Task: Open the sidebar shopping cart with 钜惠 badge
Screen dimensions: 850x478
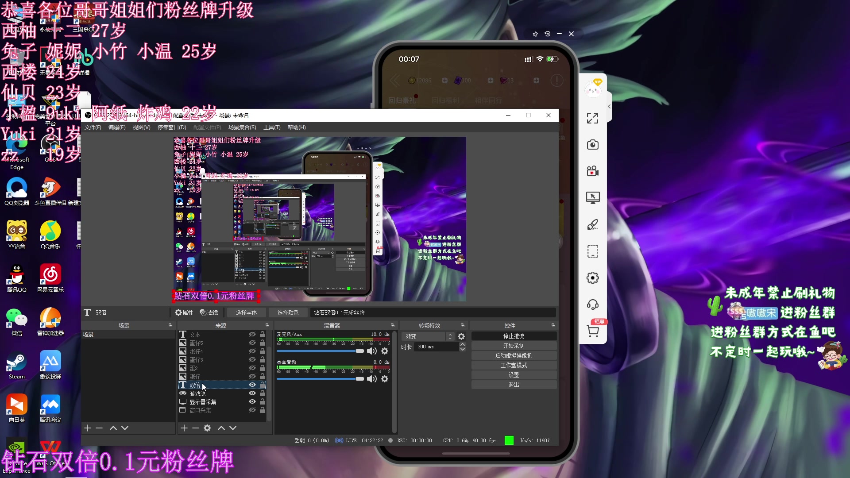Action: [x=593, y=332]
